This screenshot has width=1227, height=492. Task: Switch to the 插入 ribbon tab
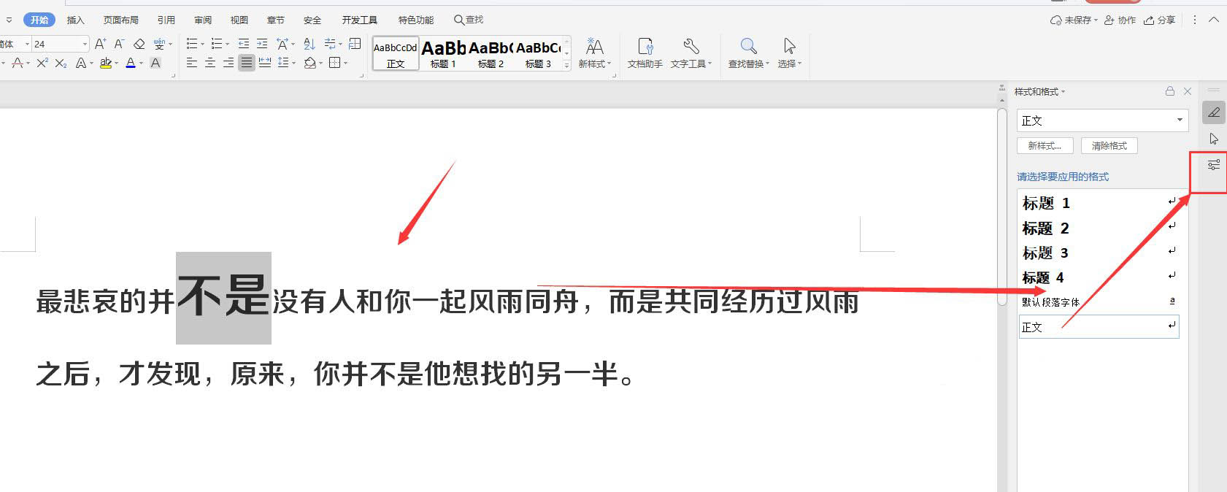click(75, 20)
